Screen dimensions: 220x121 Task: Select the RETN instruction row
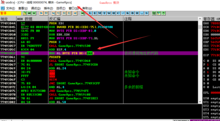(x=99, y=80)
